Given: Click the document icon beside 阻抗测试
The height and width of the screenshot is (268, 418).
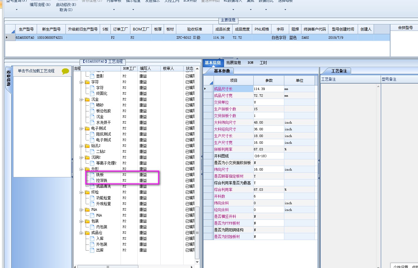Looking at the screenshot, I should tap(92, 134).
